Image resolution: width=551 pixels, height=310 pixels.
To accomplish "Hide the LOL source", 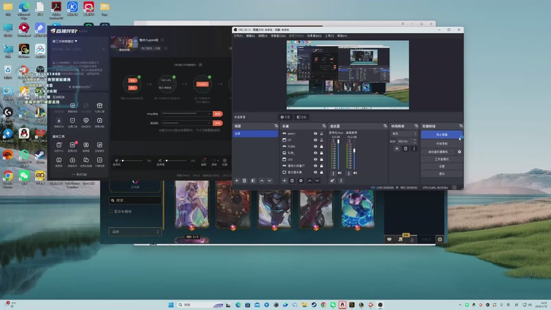I will (x=315, y=159).
